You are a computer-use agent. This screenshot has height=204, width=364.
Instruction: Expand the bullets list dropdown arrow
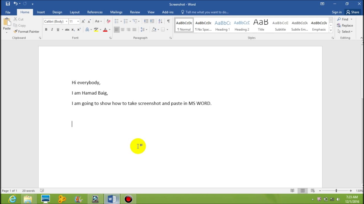coord(121,21)
